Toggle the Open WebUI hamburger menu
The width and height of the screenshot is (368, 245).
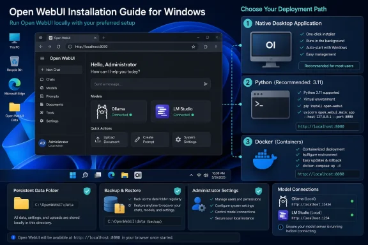(x=42, y=58)
